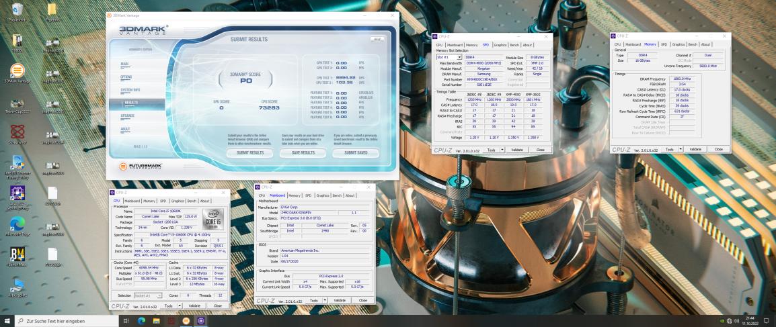Click the Intel Core i5 logo in CPU-Z
The height and width of the screenshot is (327, 776).
point(212,218)
